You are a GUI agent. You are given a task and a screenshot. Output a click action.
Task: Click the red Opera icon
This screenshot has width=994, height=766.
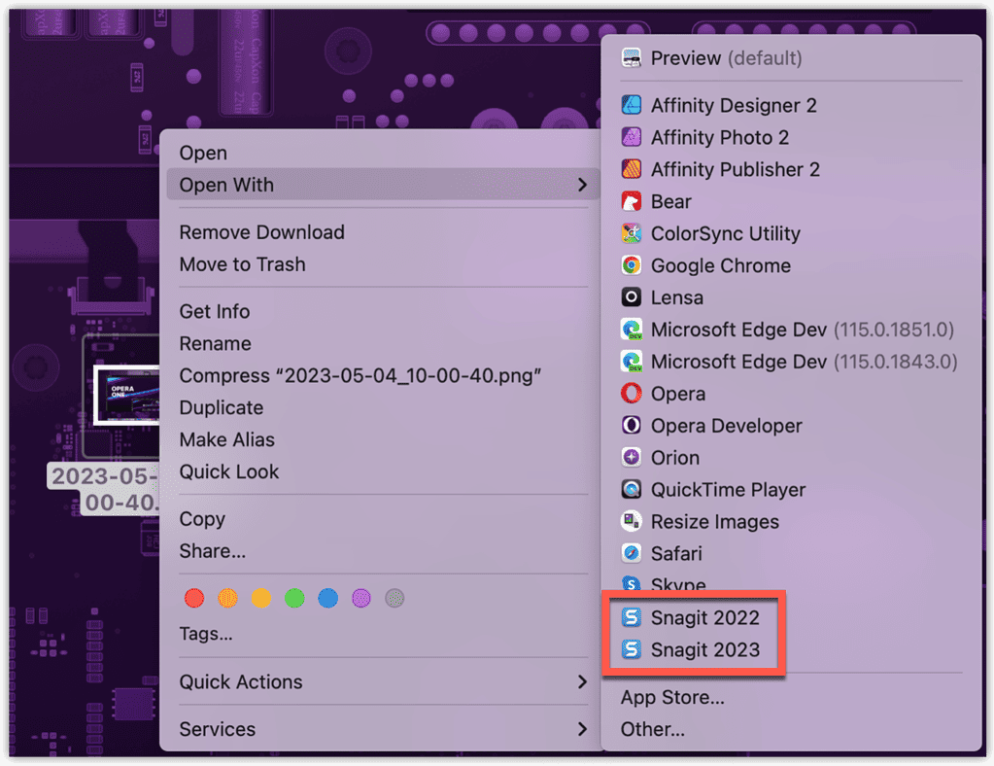pyautogui.click(x=632, y=393)
